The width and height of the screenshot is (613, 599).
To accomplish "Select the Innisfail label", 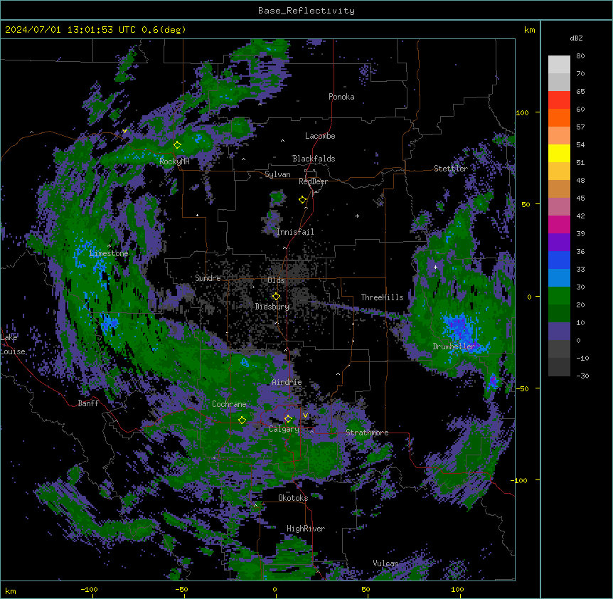I will point(295,232).
